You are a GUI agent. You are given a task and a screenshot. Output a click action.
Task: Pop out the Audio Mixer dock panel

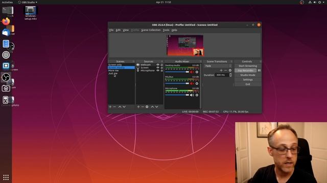pos(201,62)
